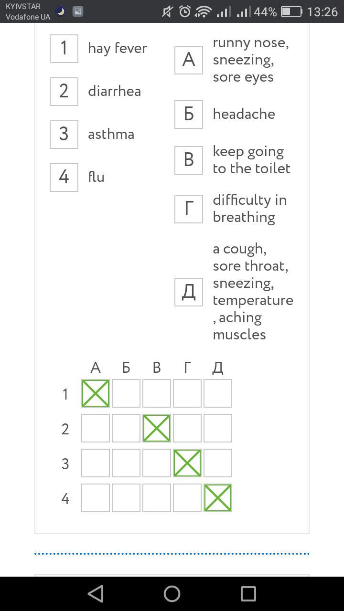
Task: Uncheck row 4 column Д checkbox
Action: 218,498
